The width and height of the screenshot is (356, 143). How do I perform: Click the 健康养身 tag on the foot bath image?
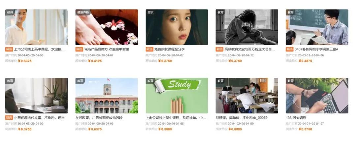point(83,12)
